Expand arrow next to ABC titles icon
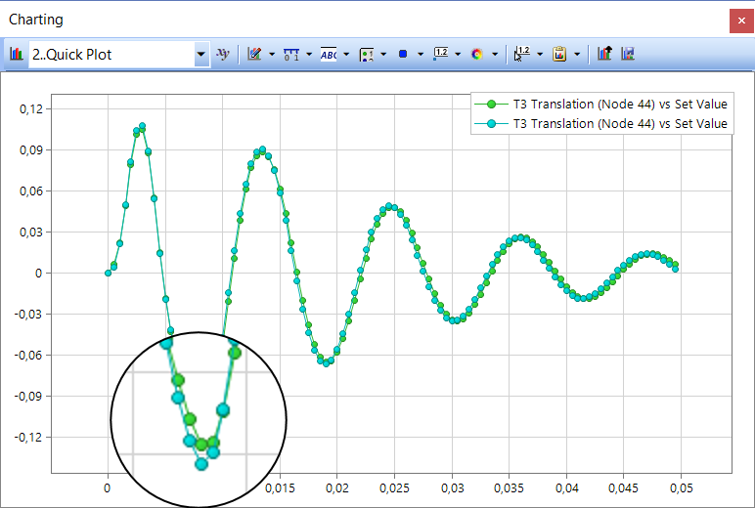This screenshot has width=755, height=508. coord(346,55)
